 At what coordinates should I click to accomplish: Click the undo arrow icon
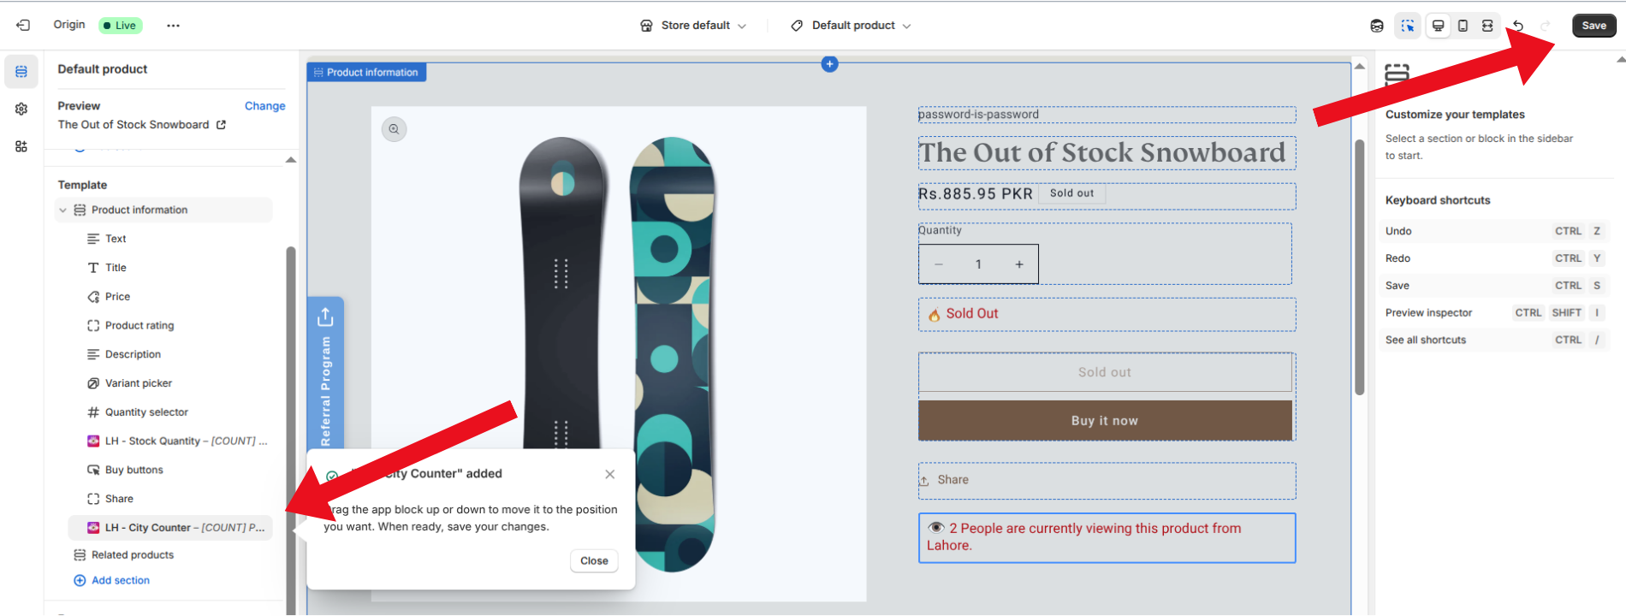click(1518, 26)
